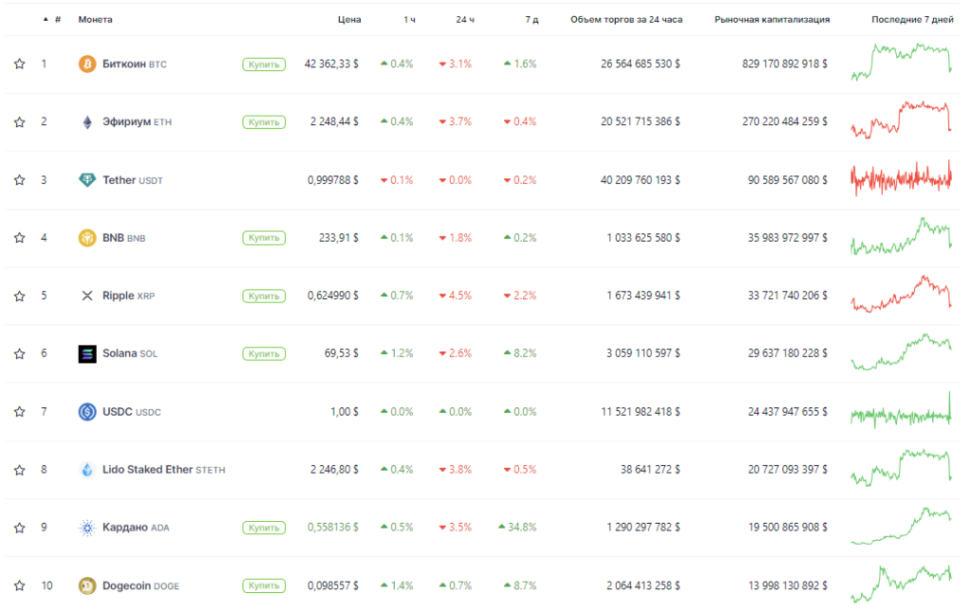Screen dimensions: 970x612
Task: Mark BNB as favorite with star
Action: 20,238
